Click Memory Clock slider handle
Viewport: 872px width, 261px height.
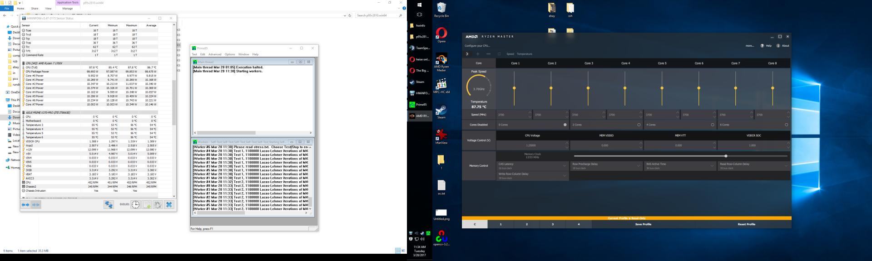(726, 156)
